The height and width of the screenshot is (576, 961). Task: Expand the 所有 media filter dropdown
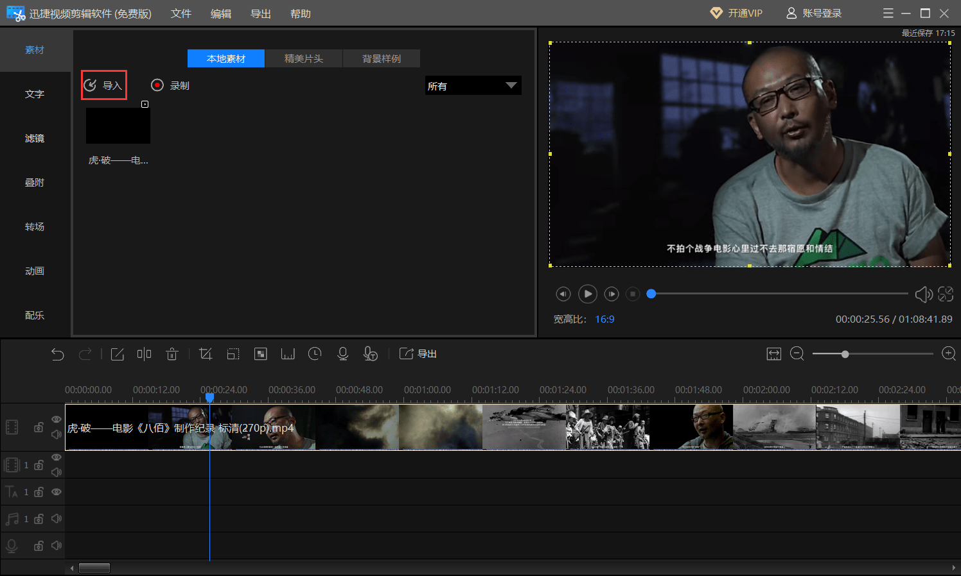(x=473, y=85)
